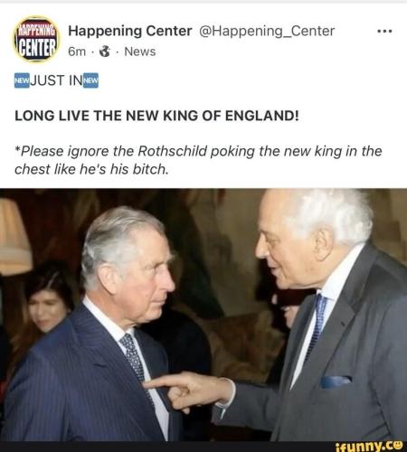Screen dimensions: 407x452
Task: Open the @Happening_Center handle link
Action: pyautogui.click(x=267, y=31)
